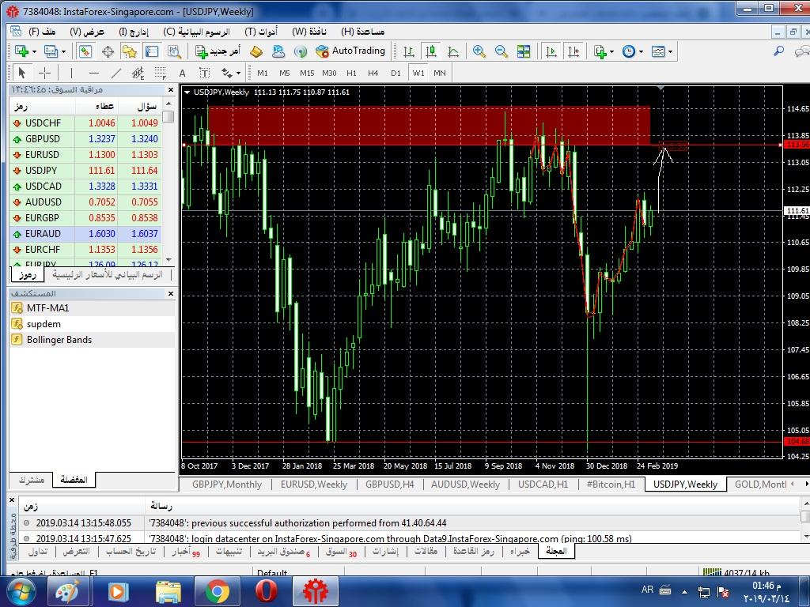Switch to GBPJPY,Monthly chart tab
The width and height of the screenshot is (810, 607).
pos(227,484)
